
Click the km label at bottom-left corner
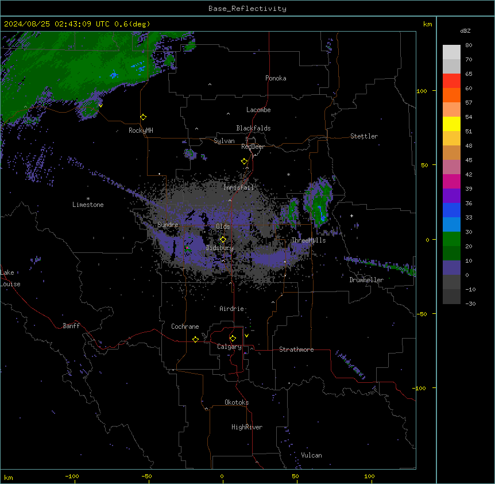point(9,477)
